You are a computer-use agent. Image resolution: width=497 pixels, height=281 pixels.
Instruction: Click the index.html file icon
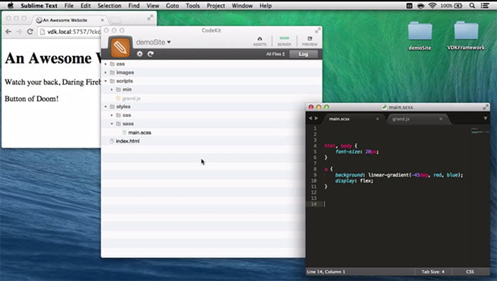point(111,141)
